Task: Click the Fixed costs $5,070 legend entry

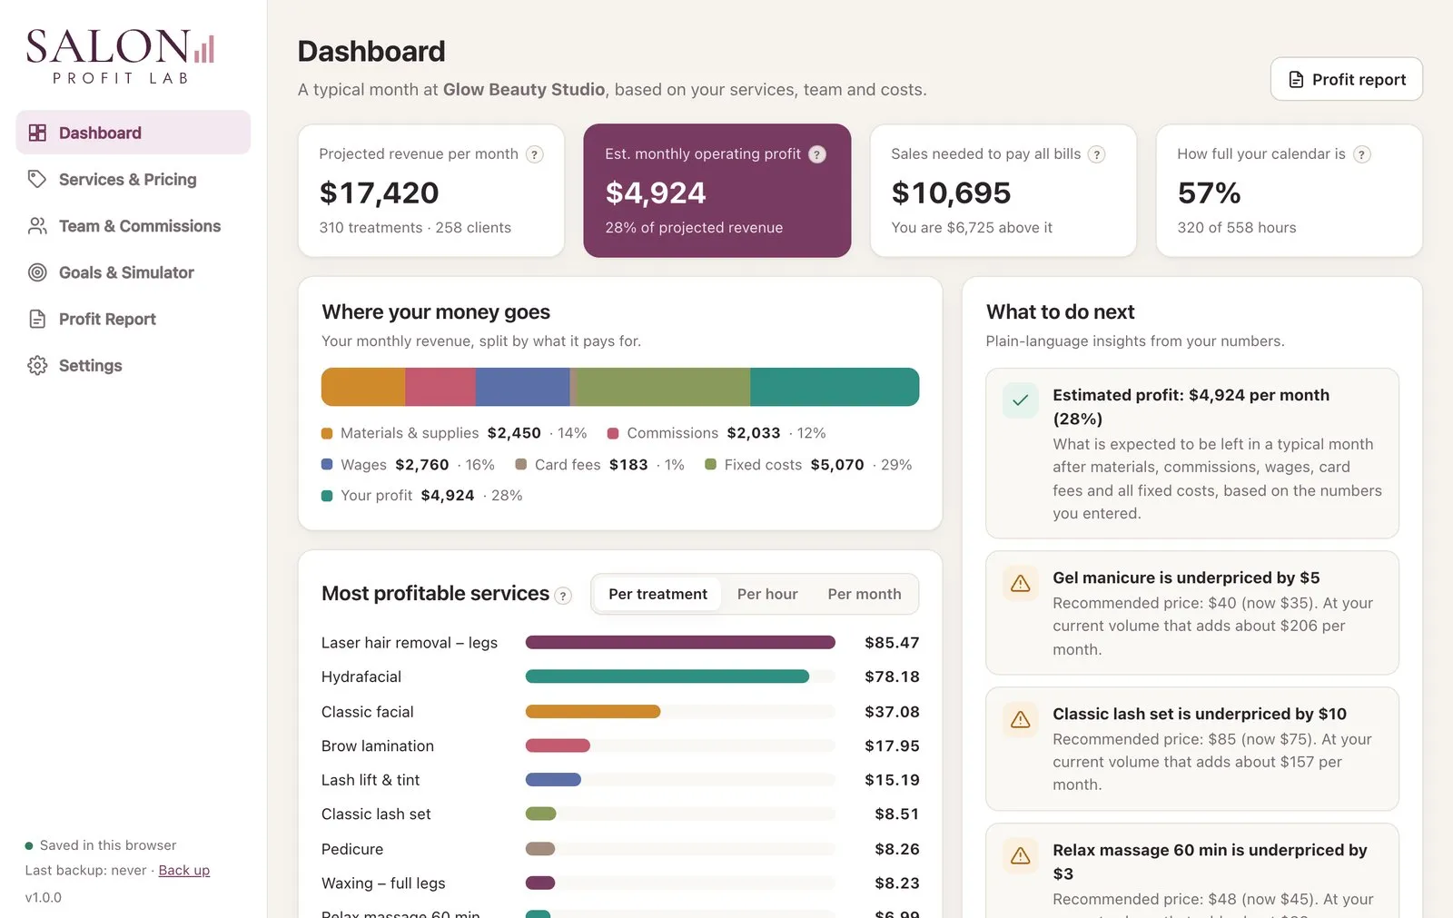Action: pos(808,465)
